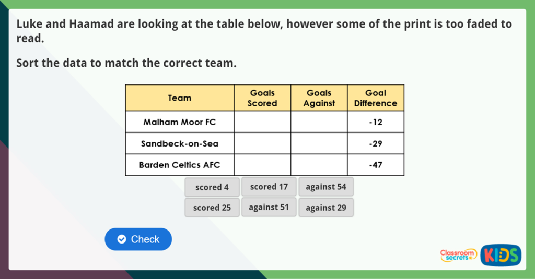The width and height of the screenshot is (535, 279).
Task: Select the 'against 29' tile
Action: point(326,208)
